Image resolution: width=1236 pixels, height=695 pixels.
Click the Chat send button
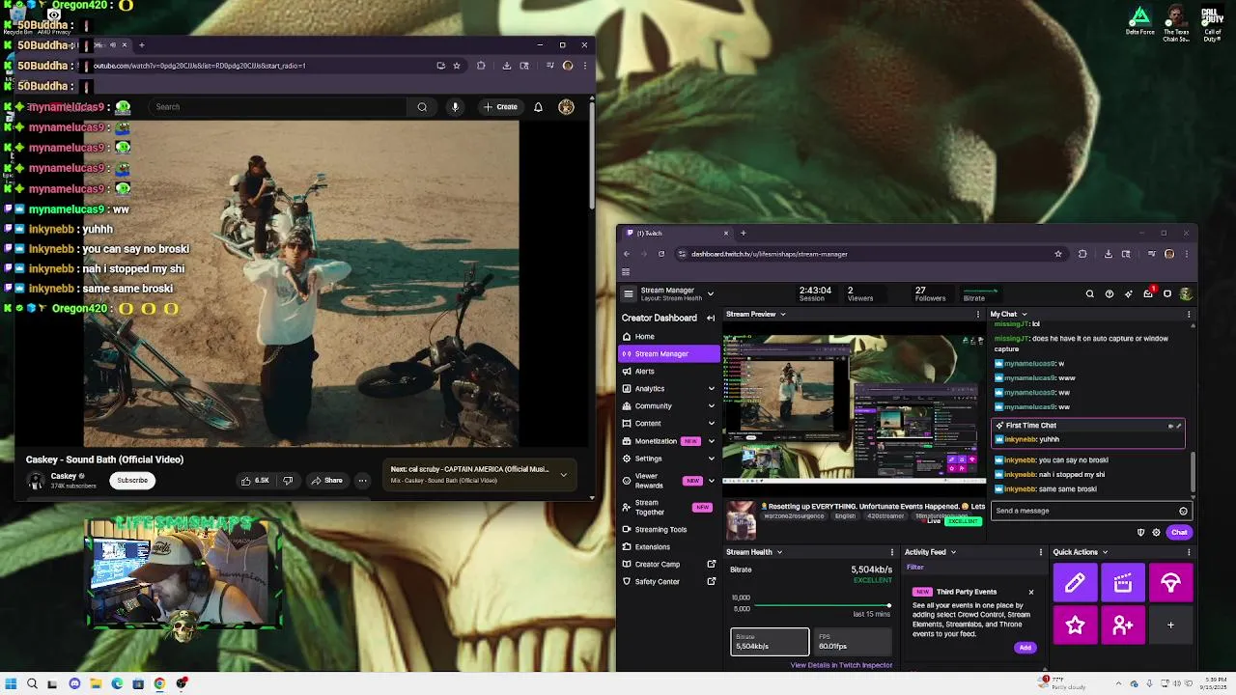(1179, 532)
